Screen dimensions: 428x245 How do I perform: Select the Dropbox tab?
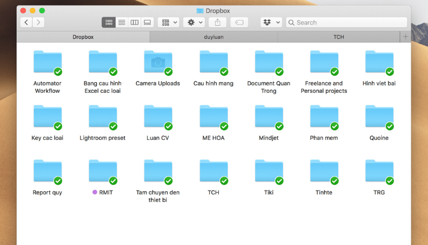coord(83,37)
